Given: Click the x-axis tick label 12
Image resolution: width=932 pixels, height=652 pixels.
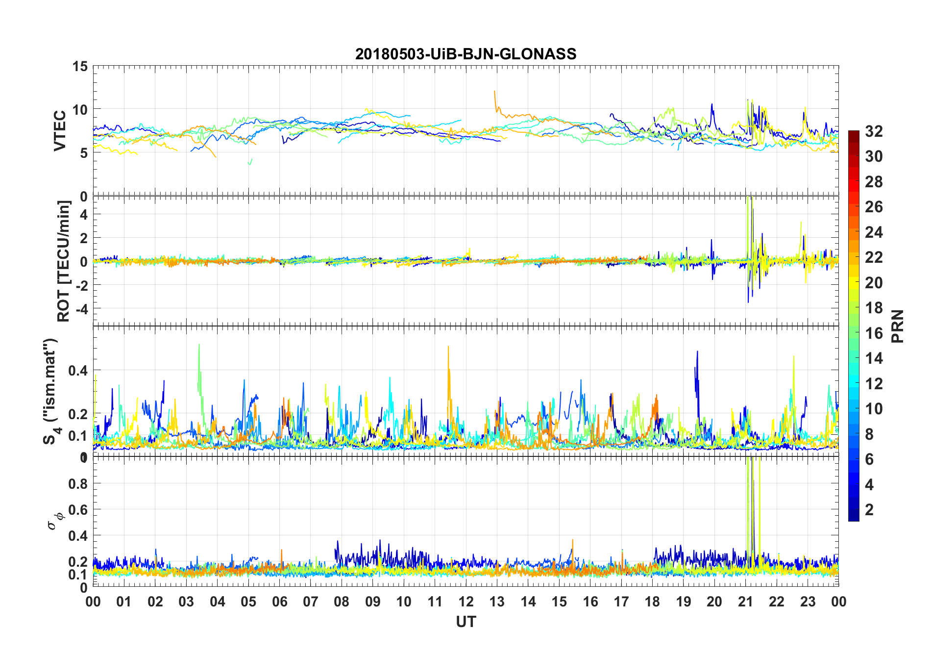Looking at the screenshot, I should click(466, 602).
